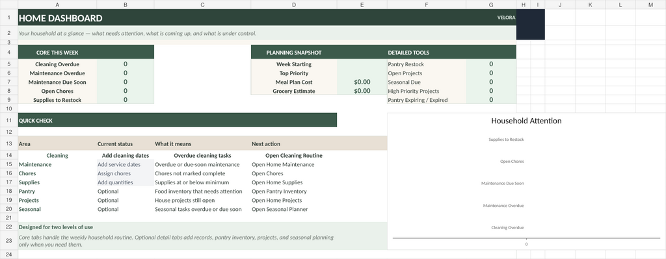Select the Area column heading
The image size is (666, 259).
(x=57, y=143)
